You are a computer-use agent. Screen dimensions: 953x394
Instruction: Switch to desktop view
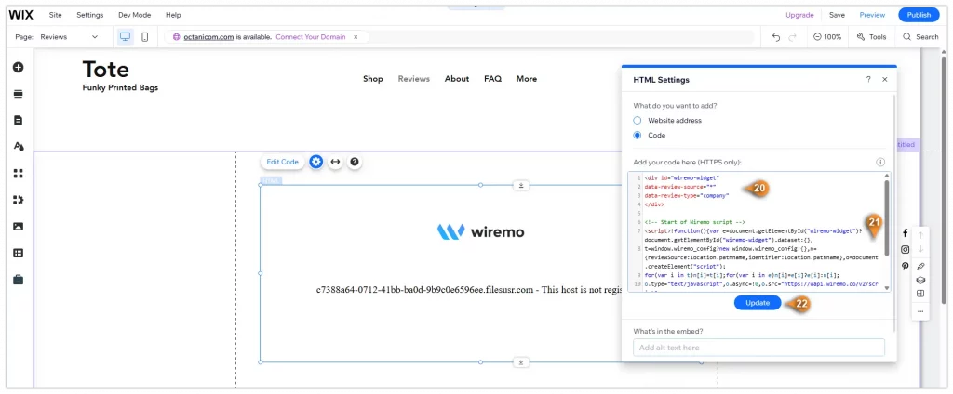[x=126, y=37]
